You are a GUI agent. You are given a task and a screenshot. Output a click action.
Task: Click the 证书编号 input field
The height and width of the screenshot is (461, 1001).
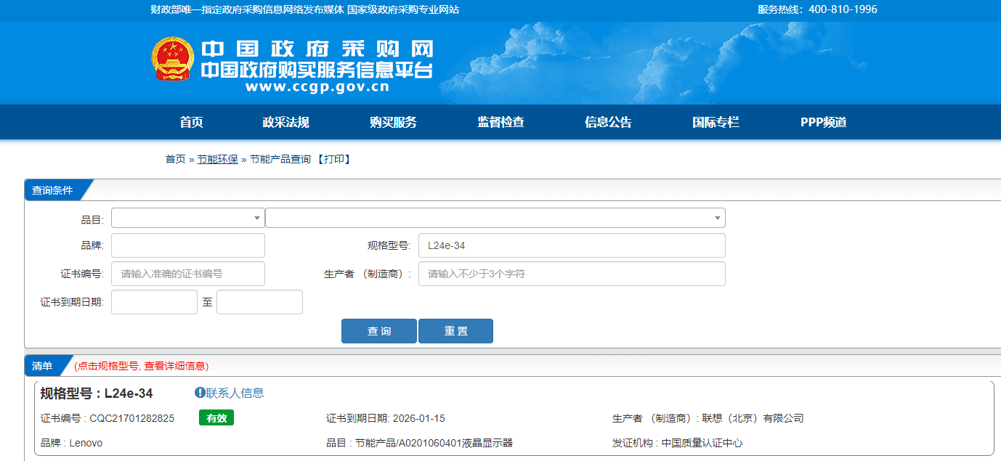click(x=188, y=274)
